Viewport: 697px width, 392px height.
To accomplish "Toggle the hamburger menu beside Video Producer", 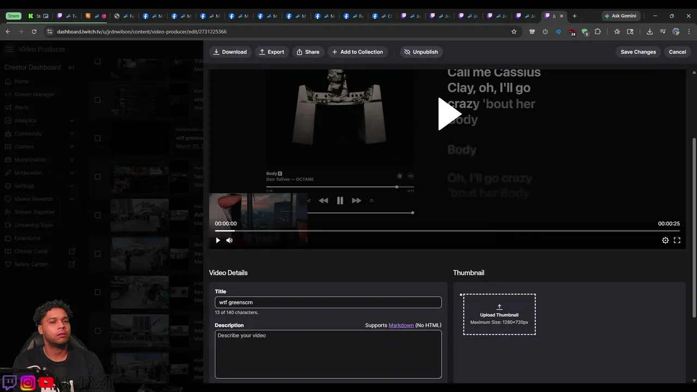I will tap(9, 49).
